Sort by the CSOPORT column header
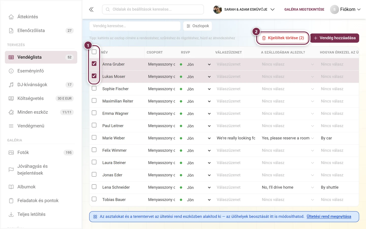Viewport: 366px width, 229px height. pyautogui.click(x=155, y=52)
